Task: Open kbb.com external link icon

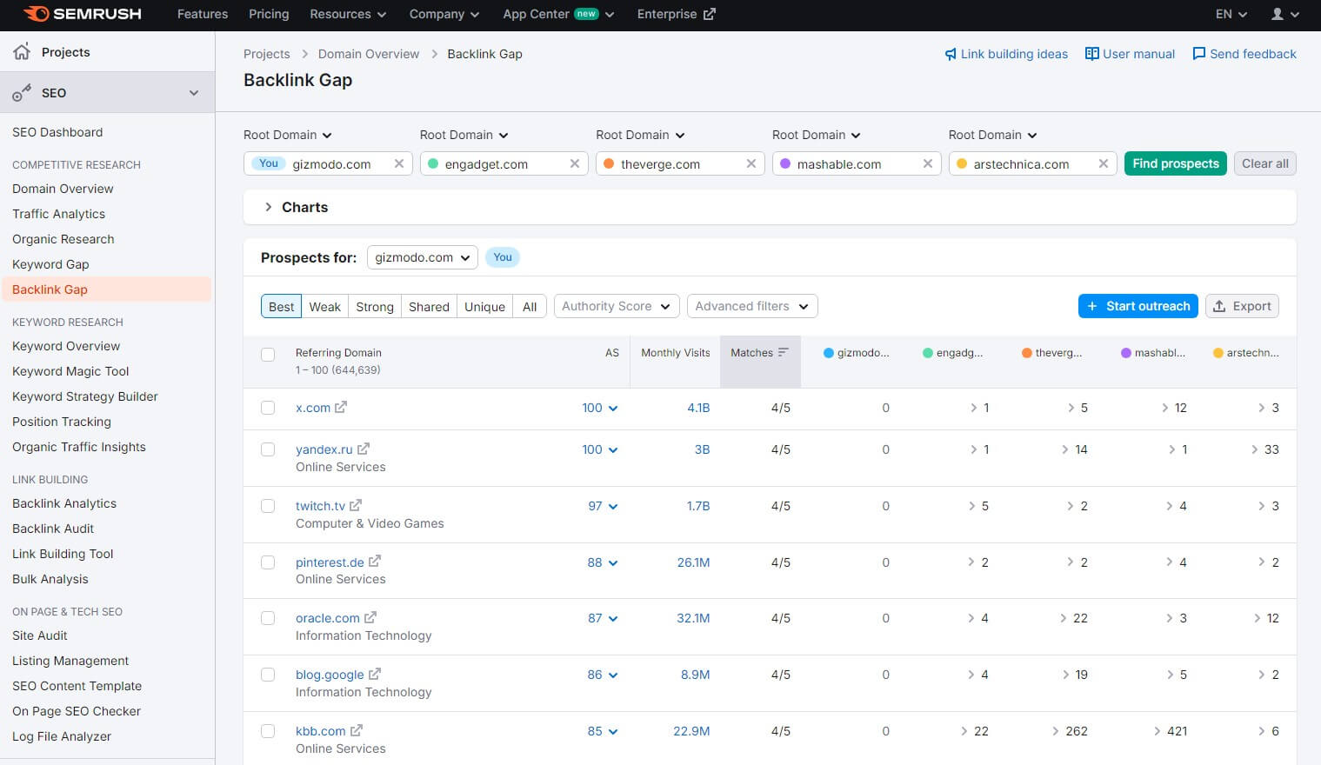Action: (357, 730)
